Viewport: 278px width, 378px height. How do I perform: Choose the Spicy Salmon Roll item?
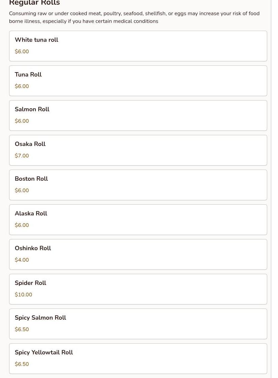(x=138, y=324)
